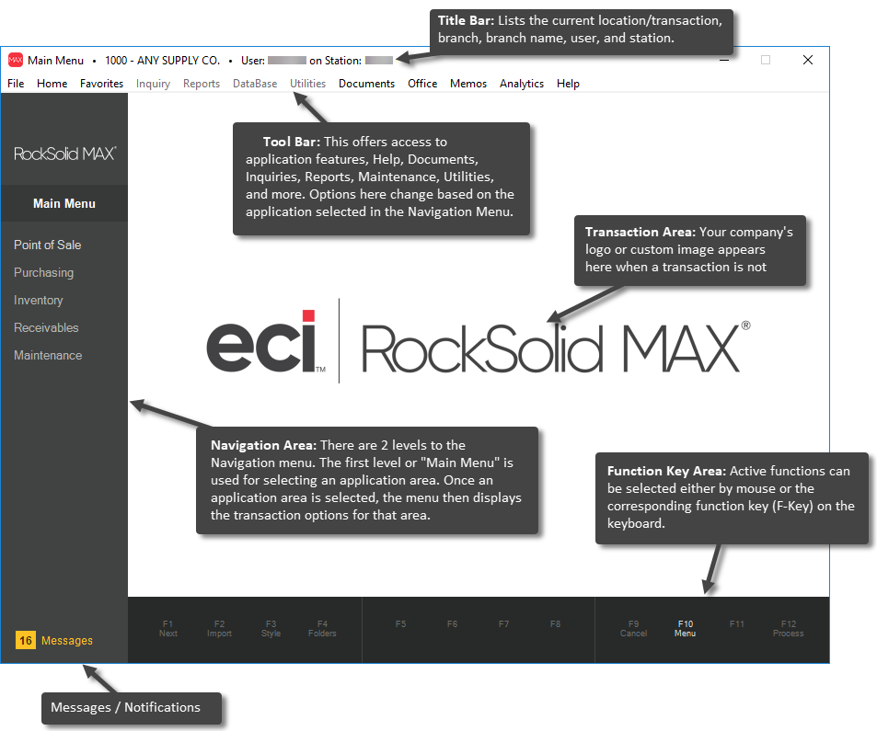877x731 pixels.
Task: Open the Inventory application area
Action: point(39,300)
